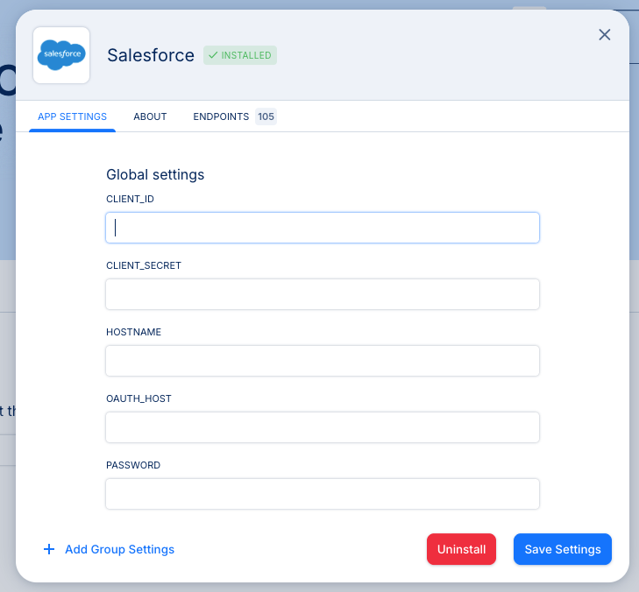639x592 pixels.
Task: Open the Endpoints tab
Action: pos(221,116)
